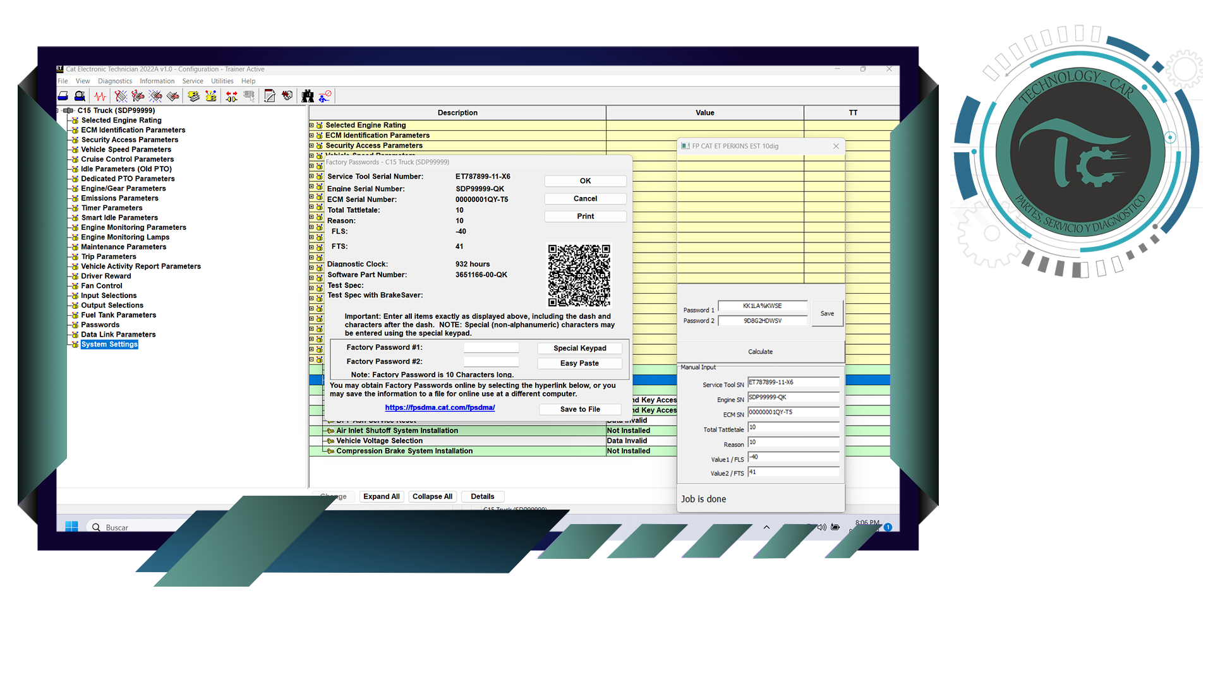The image size is (1213, 682).
Task: Open the Utilities menu
Action: tap(222, 81)
